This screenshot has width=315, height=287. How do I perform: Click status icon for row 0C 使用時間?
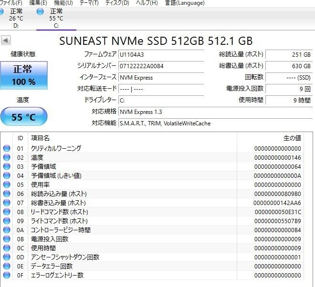(x=7, y=248)
